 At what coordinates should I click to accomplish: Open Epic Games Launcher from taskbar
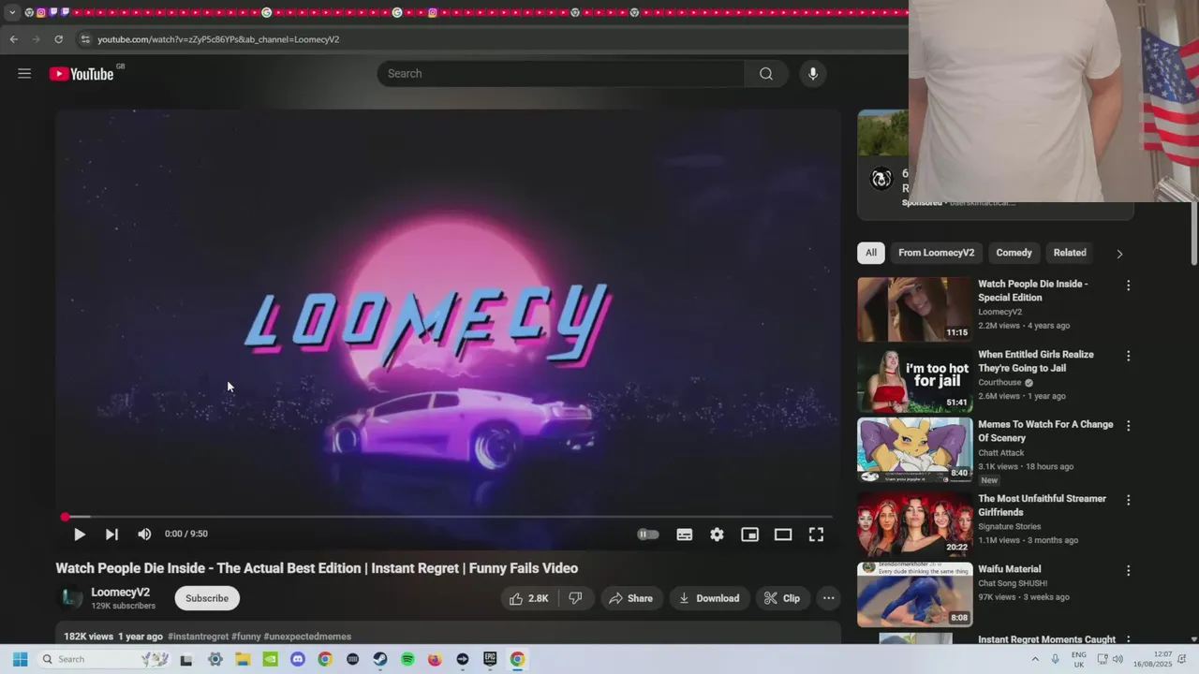coord(490,659)
